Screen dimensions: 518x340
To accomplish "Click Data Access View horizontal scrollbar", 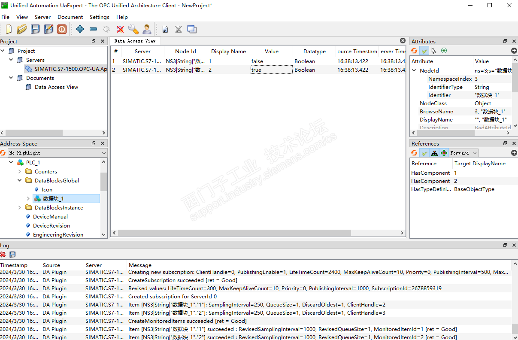I will (x=234, y=233).
